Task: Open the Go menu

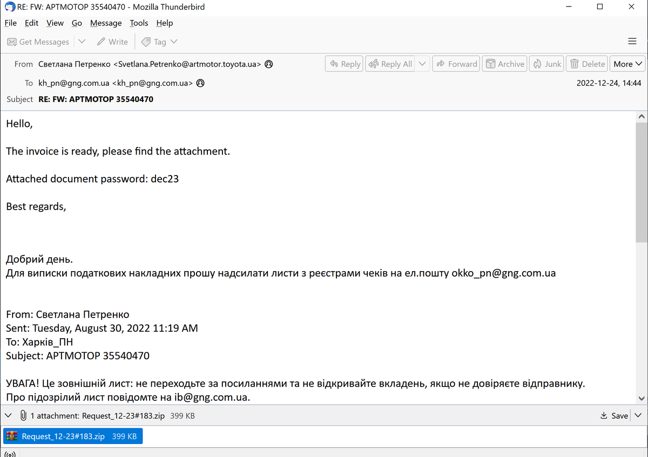Action: (77, 23)
